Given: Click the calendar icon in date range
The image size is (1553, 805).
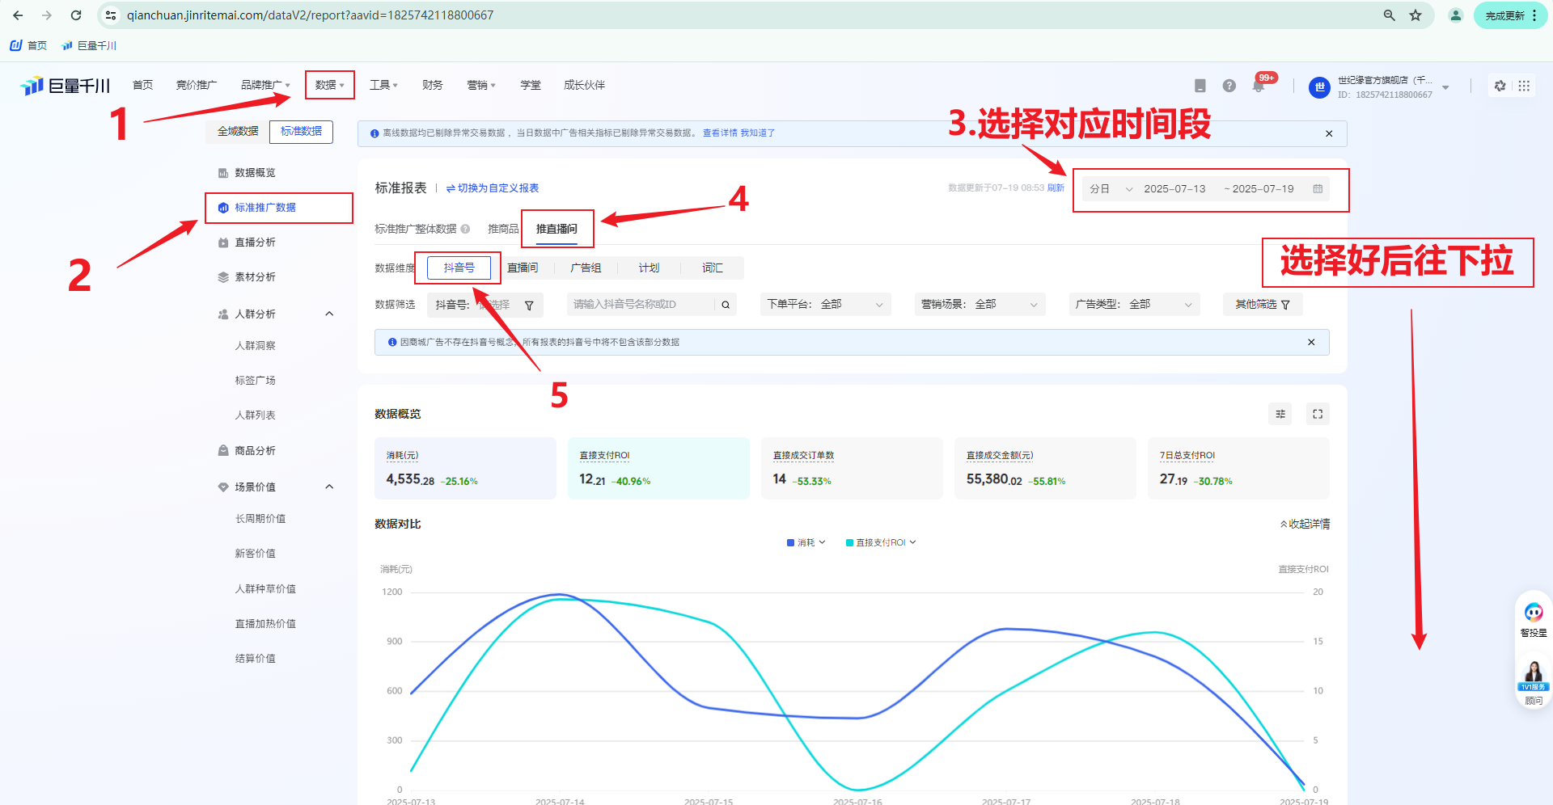Looking at the screenshot, I should (1318, 189).
